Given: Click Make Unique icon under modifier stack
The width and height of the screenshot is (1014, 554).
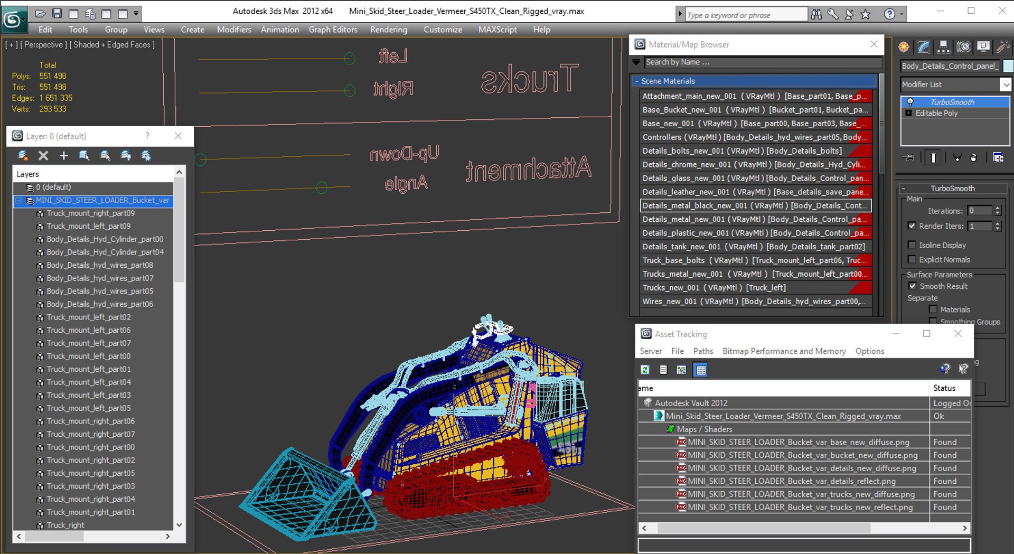Looking at the screenshot, I should click(x=957, y=157).
